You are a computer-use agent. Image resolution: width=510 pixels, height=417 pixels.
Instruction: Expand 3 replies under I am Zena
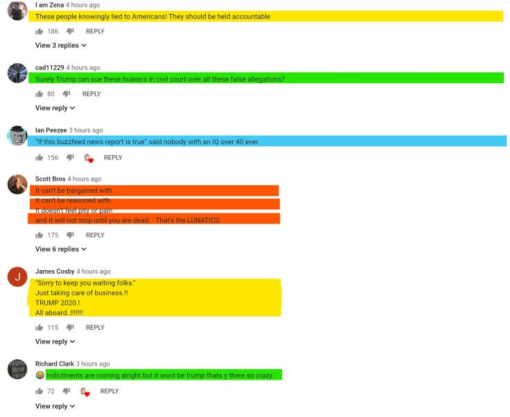60,46
